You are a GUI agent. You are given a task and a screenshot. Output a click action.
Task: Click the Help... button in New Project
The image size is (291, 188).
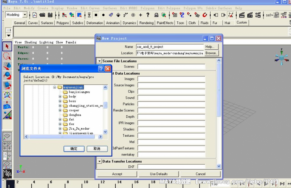pos(211,47)
